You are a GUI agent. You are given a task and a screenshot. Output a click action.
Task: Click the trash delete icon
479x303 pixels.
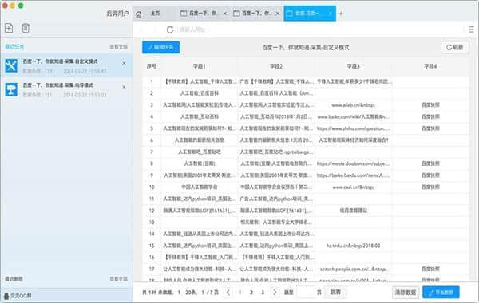point(26,28)
